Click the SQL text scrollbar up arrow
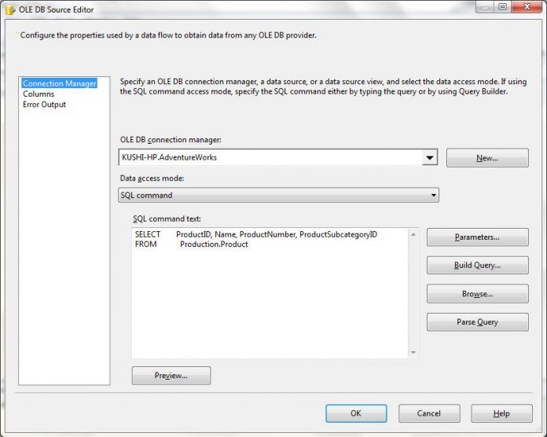 point(413,233)
